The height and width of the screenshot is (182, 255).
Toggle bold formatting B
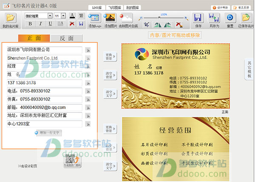[x=30, y=24]
